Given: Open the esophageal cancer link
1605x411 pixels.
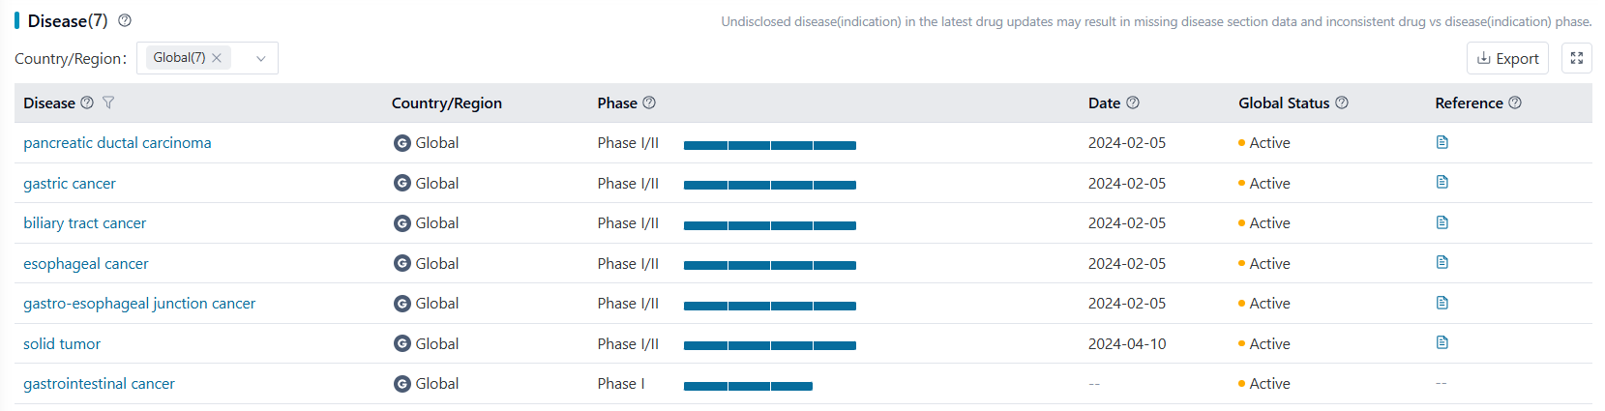Looking at the screenshot, I should 86,264.
